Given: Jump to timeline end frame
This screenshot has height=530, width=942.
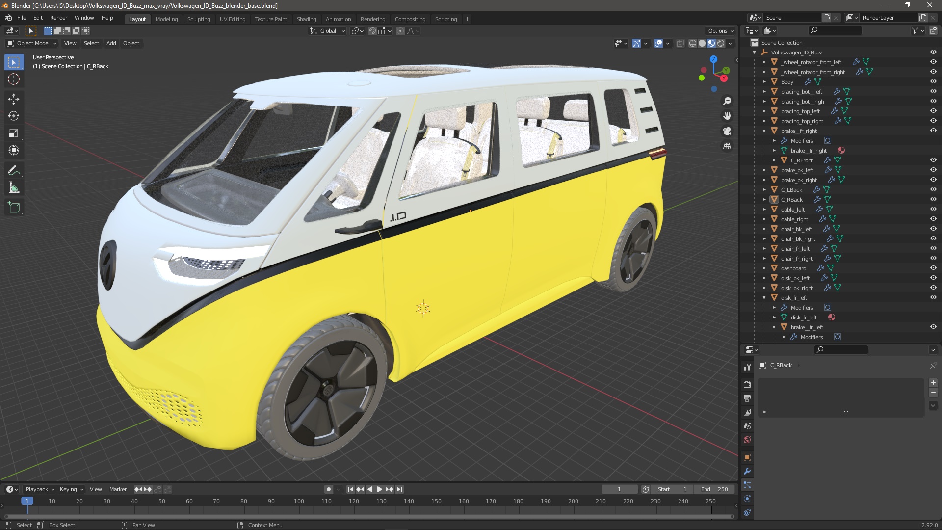Looking at the screenshot, I should (x=399, y=489).
